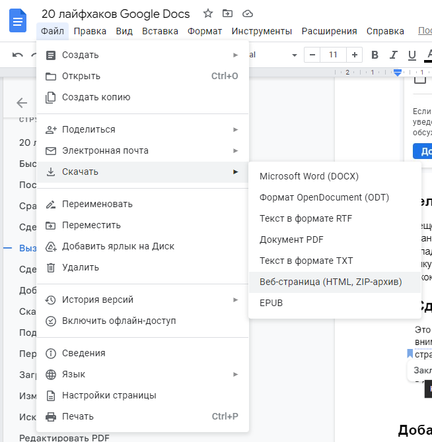Viewport: 432px width, 442px height.
Task: Expand the Создать submenu
Action: click(x=143, y=55)
